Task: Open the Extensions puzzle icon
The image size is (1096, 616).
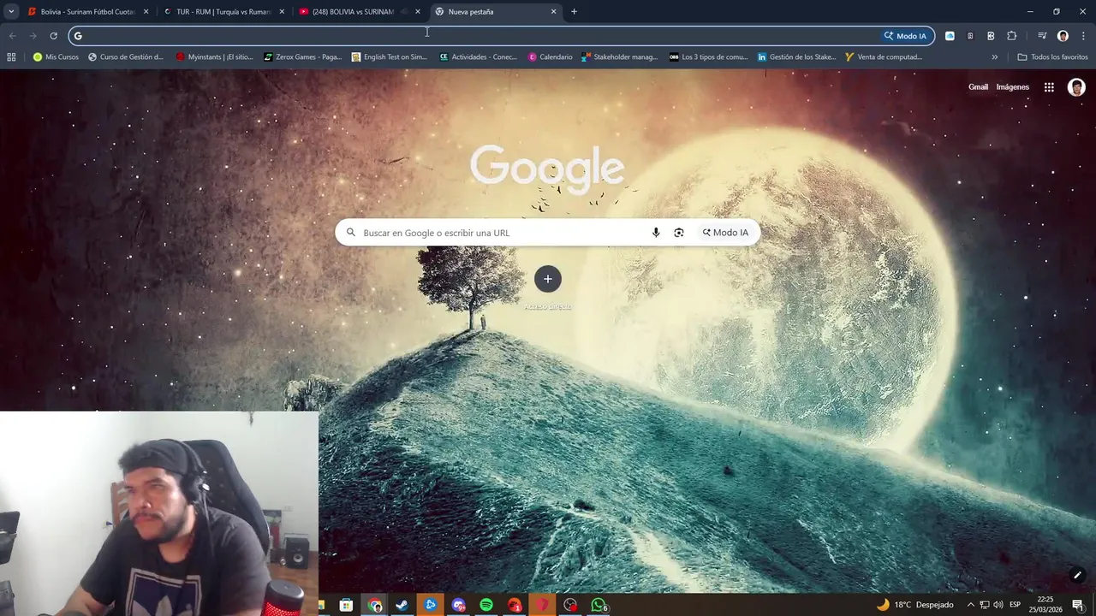Action: point(1012,36)
